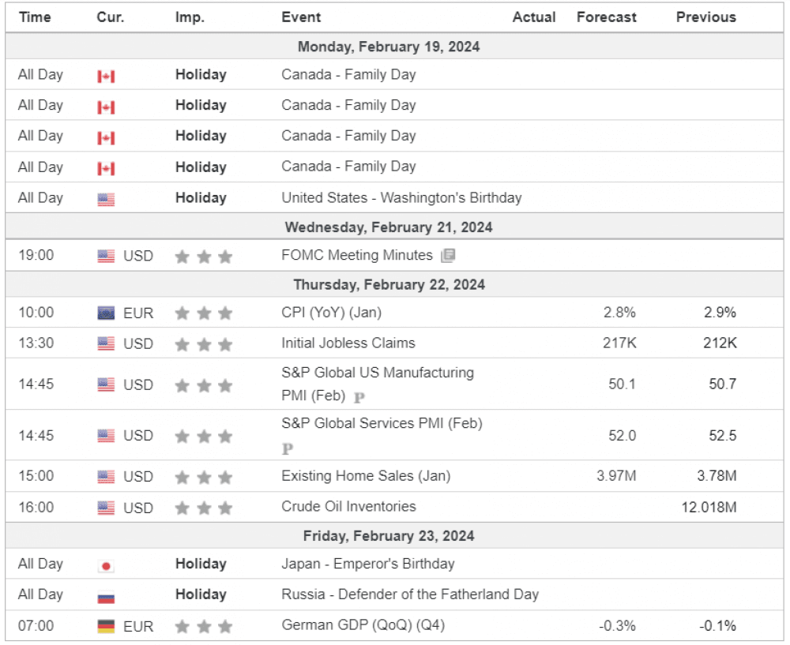Click importance stars for Crude Oil Inventories
The height and width of the screenshot is (645, 790).
pyautogui.click(x=204, y=508)
